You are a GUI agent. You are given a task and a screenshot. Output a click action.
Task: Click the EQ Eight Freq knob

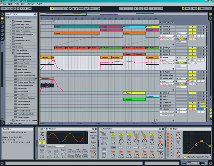[178, 136]
